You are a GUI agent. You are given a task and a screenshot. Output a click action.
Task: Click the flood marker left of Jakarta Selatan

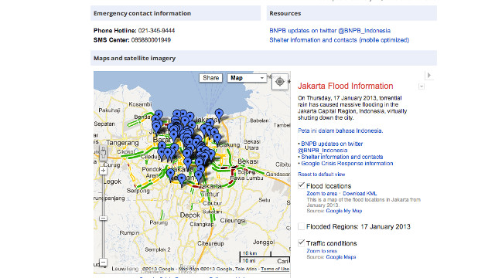coord(171,175)
